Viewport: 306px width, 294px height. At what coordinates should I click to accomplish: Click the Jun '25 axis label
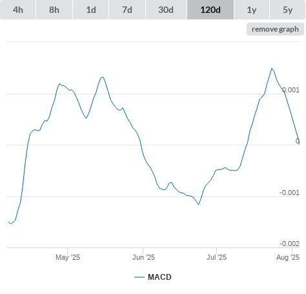pos(143,257)
